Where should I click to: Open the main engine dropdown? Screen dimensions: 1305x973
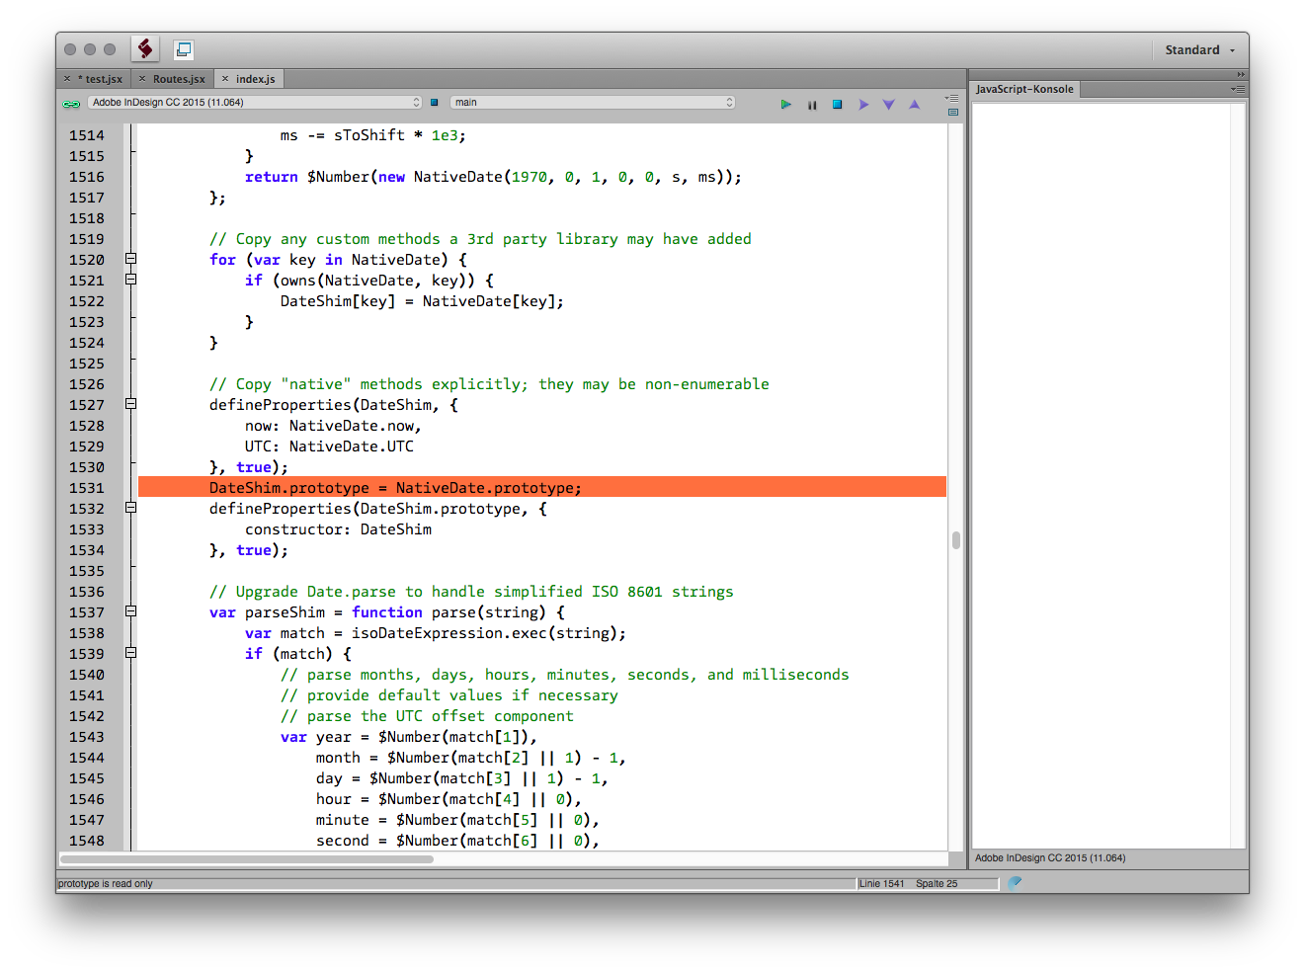tap(593, 103)
